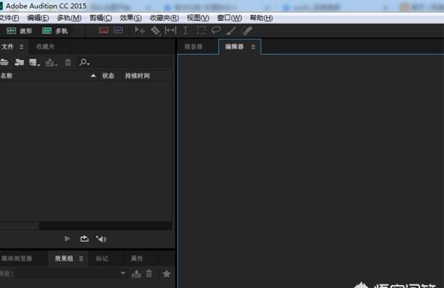The width and height of the screenshot is (444, 288).
Task: Save effects rack as preset icon
Action: [136, 274]
